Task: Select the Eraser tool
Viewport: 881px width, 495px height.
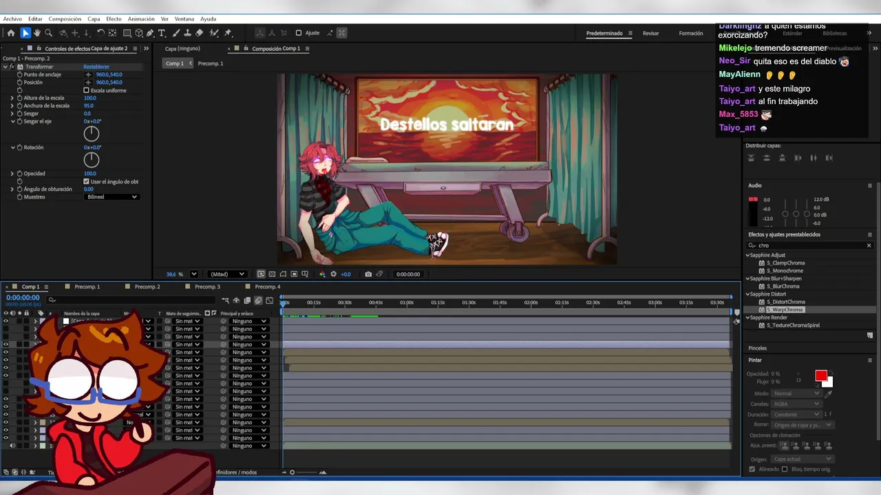Action: tap(200, 33)
